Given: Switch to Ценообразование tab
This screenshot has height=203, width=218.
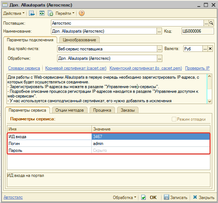Looking at the screenshot, I should coord(80,40).
